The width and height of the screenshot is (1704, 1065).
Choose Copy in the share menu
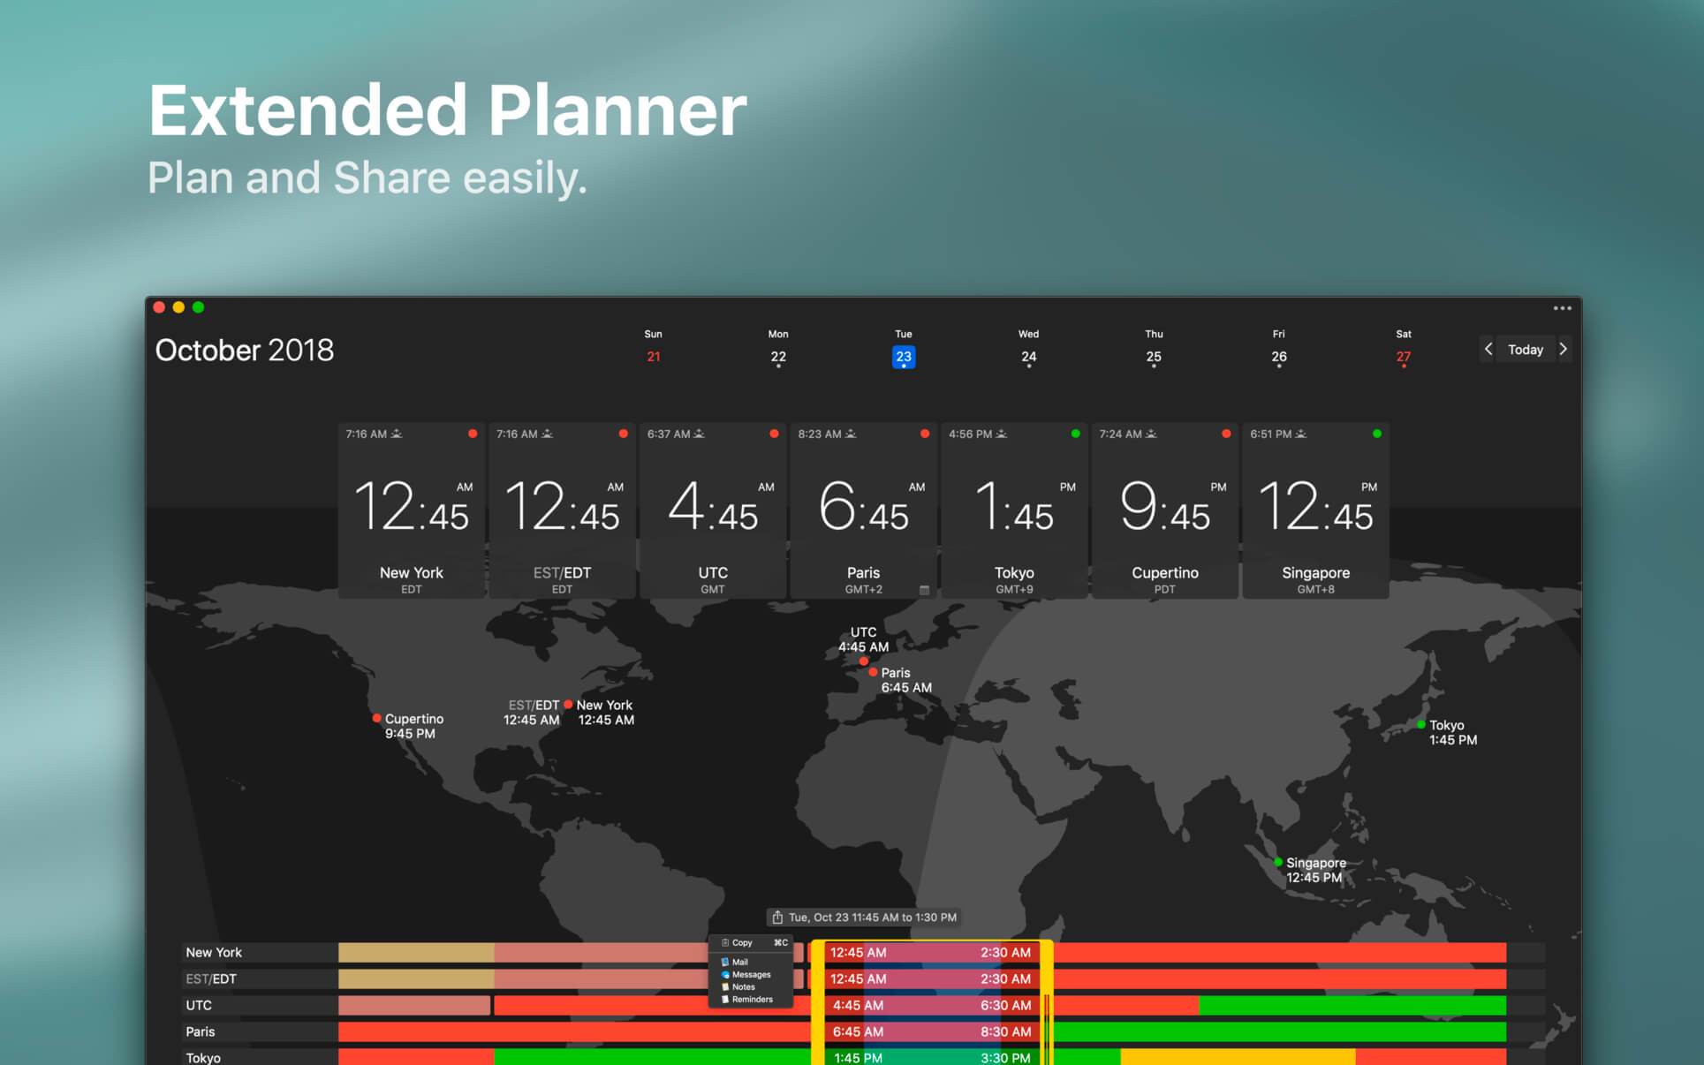click(742, 943)
